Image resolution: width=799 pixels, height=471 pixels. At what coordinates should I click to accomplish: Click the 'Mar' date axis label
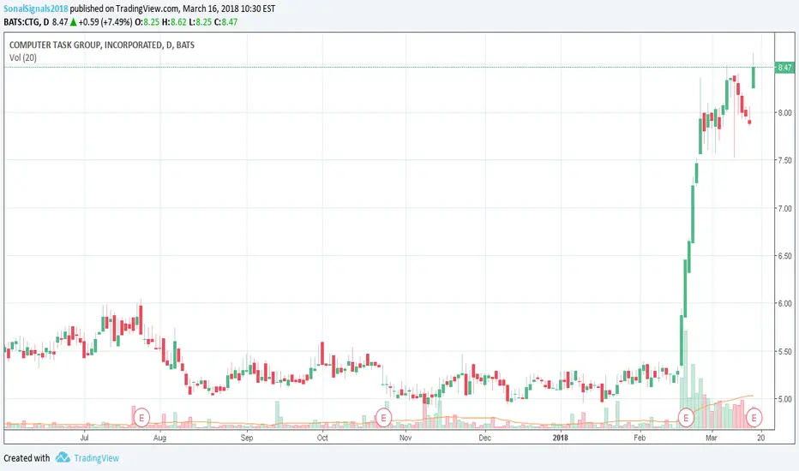coord(712,438)
